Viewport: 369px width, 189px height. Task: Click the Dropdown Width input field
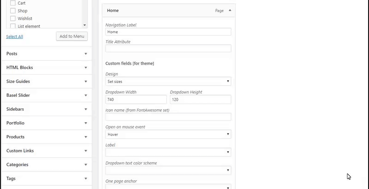tap(136, 100)
